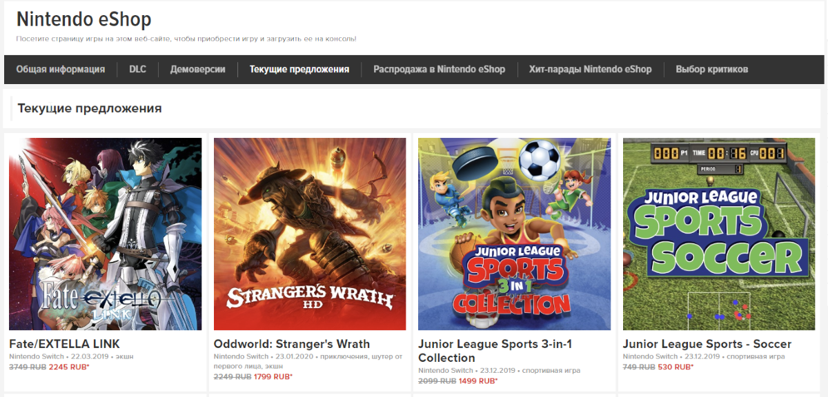This screenshot has height=397, width=828.
Task: Click the 1499 RUB discounted price
Action: [x=478, y=380]
